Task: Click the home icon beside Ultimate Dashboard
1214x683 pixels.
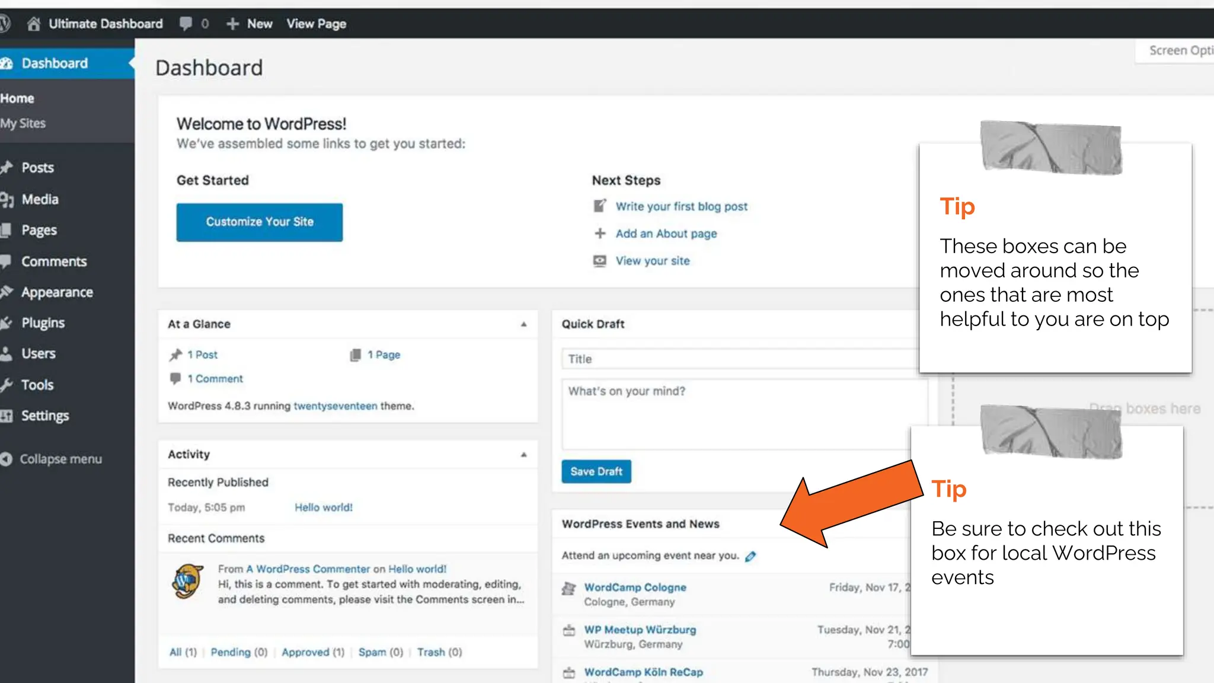Action: click(34, 24)
